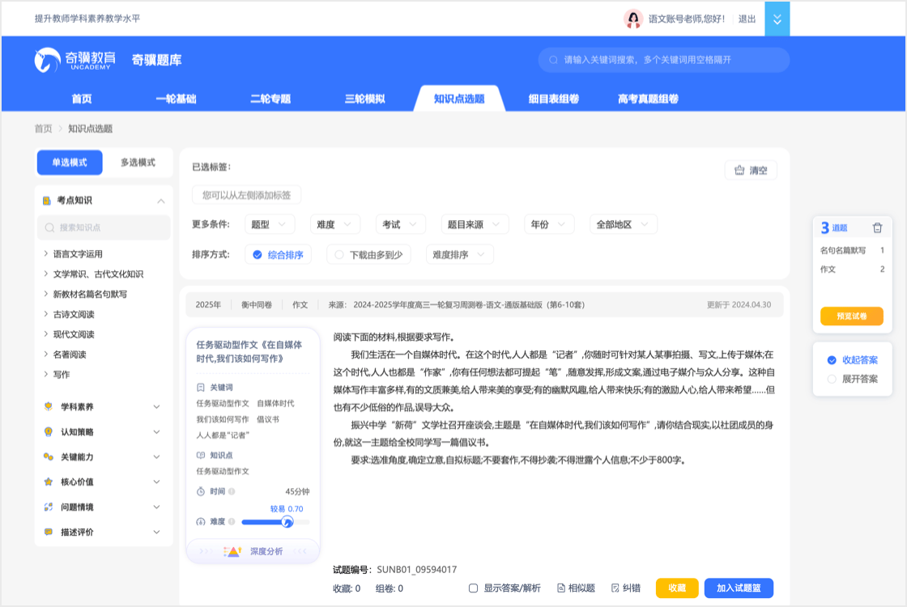Switch to the 细目表组卷 tab
The image size is (907, 607).
(553, 99)
